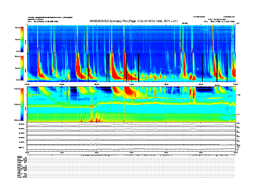
Task: Select the 40.00 label on the RAD2 scale
Action: pyautogui.click(x=17, y=28)
